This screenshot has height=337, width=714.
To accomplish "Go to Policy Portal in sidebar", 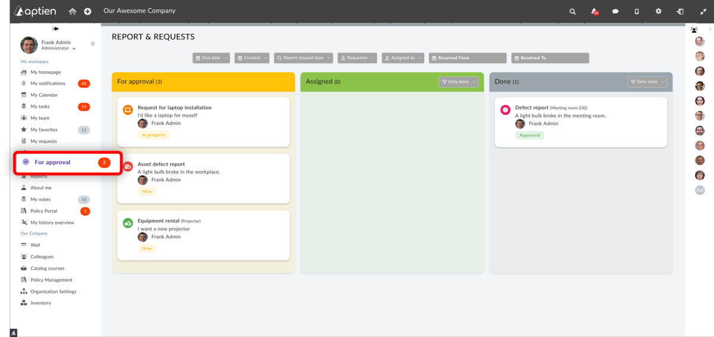I will tap(43, 211).
